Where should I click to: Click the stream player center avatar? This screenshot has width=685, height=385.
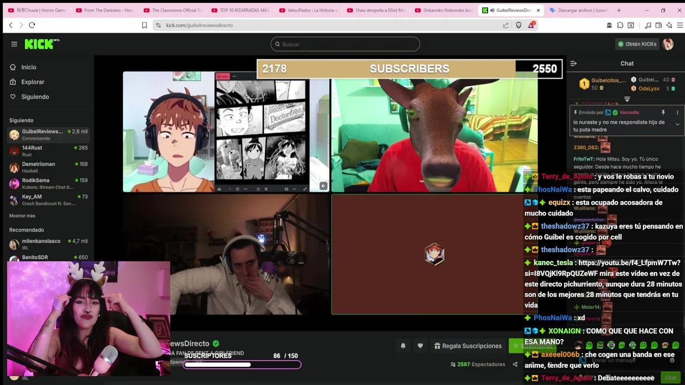coord(435,254)
